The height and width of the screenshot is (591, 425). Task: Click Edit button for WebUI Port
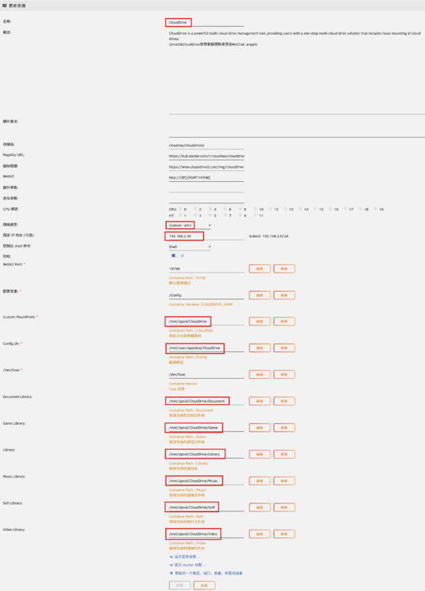click(x=260, y=269)
